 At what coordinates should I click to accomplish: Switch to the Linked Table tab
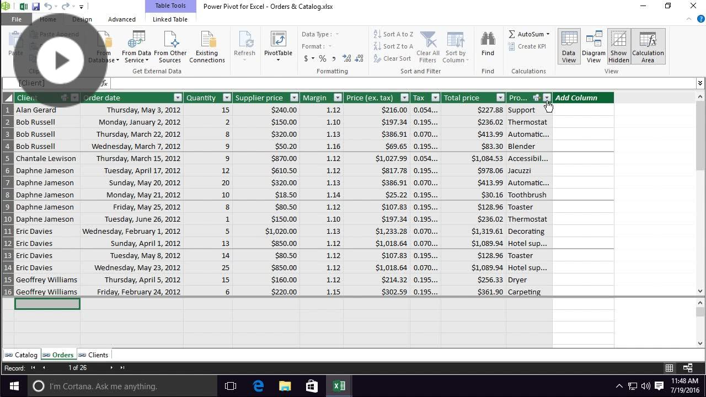click(x=170, y=19)
